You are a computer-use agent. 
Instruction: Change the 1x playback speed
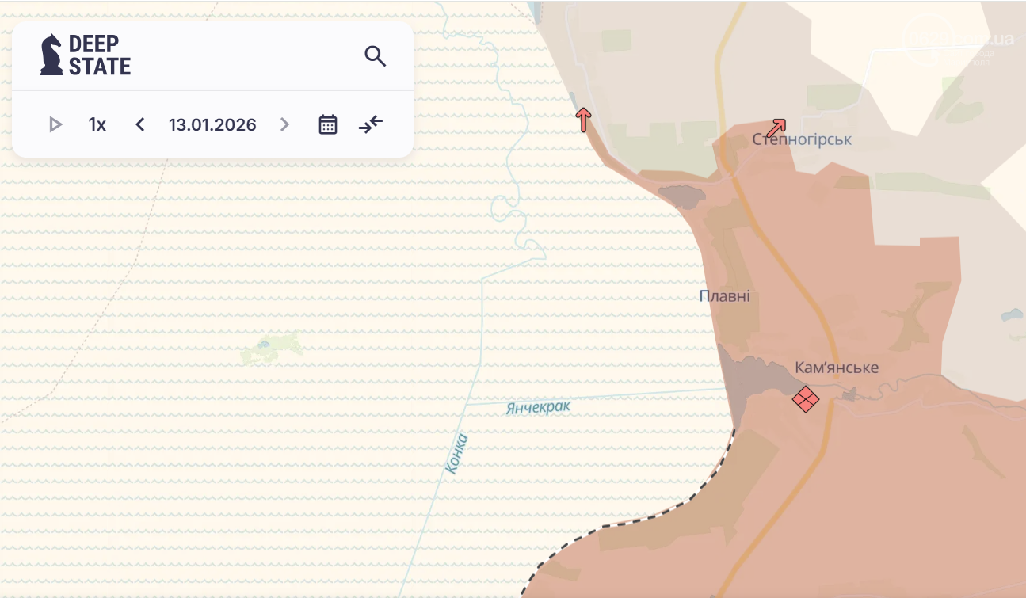tap(97, 124)
